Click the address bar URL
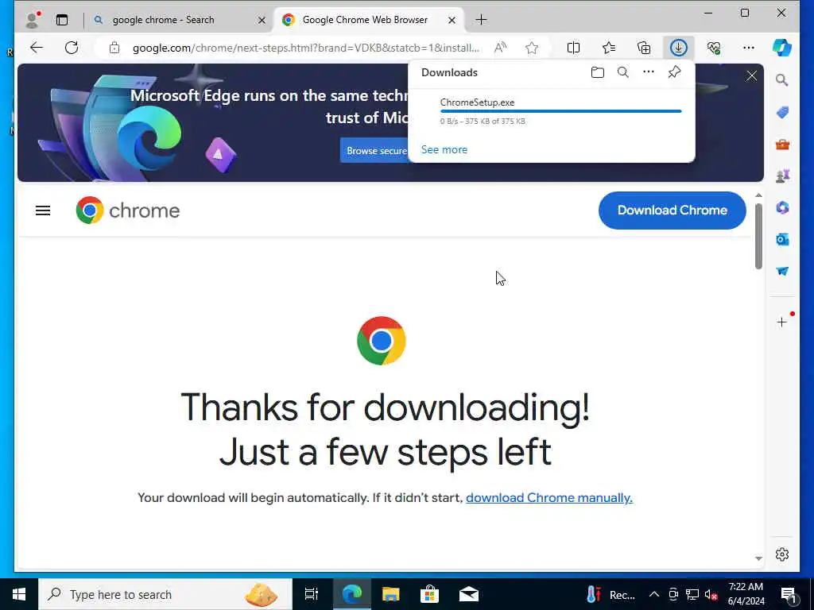814x610 pixels. tap(306, 48)
